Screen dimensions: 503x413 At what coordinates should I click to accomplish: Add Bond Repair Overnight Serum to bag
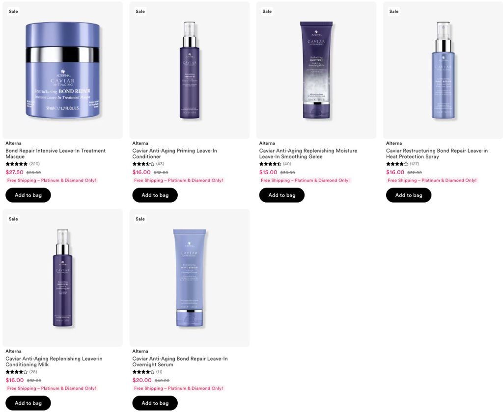pyautogui.click(x=155, y=403)
